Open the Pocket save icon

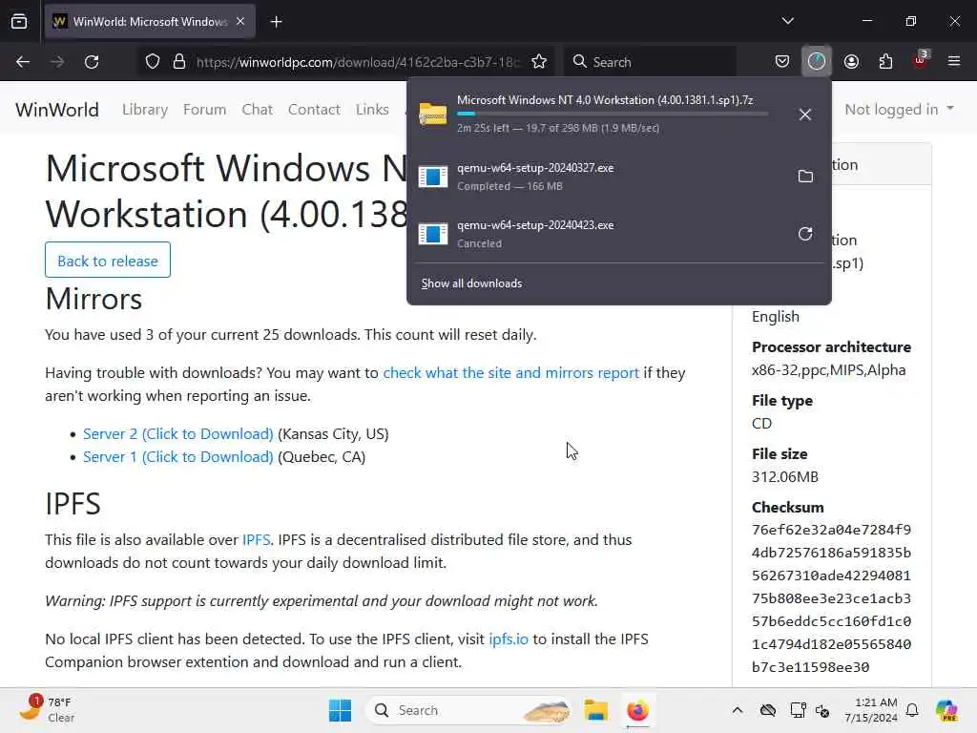click(782, 62)
